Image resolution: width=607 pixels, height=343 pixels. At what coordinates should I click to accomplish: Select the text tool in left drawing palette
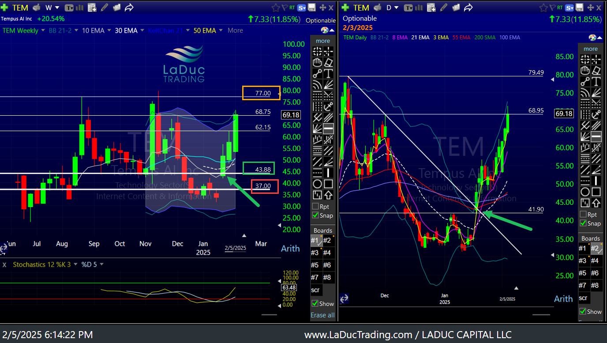click(x=328, y=73)
